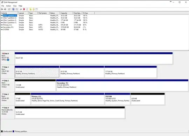Sort by the File System column header
The height and width of the screenshot is (136, 189).
tap(43, 13)
